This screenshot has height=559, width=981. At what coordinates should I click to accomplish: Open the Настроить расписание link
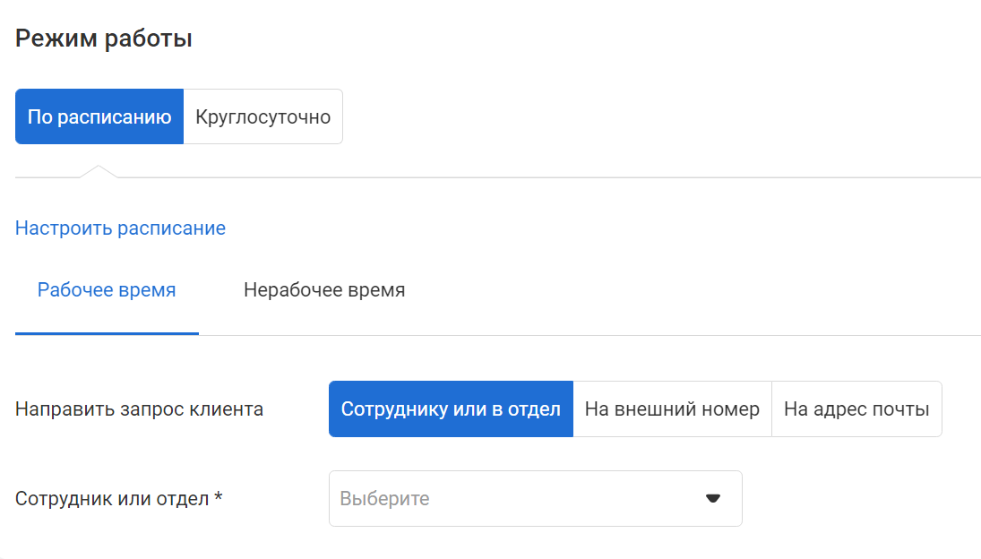point(120,228)
